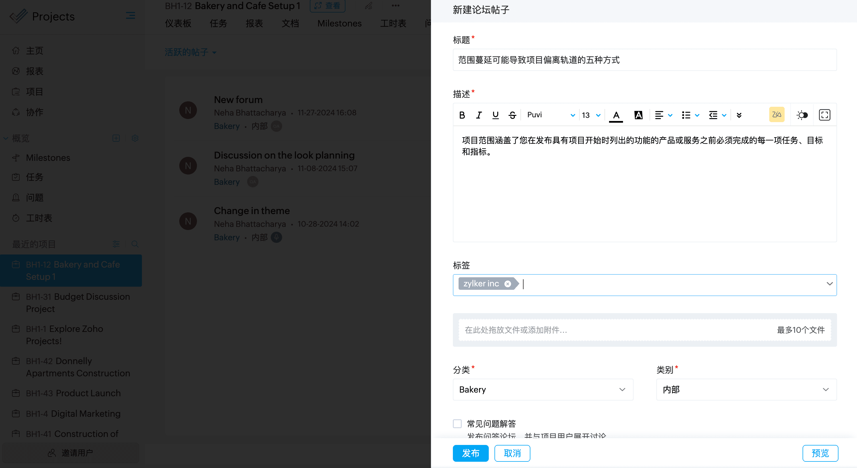Image resolution: width=857 pixels, height=468 pixels.
Task: Open the 分类 Bakery dropdown
Action: pyautogui.click(x=543, y=389)
